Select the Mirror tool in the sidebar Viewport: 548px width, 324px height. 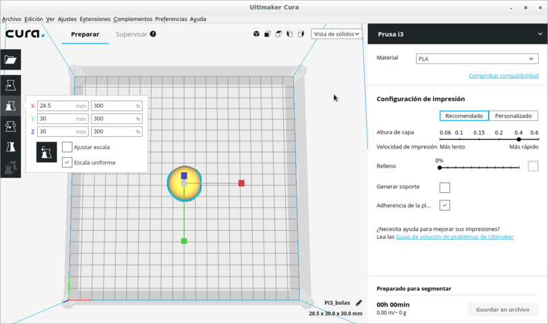click(x=11, y=147)
